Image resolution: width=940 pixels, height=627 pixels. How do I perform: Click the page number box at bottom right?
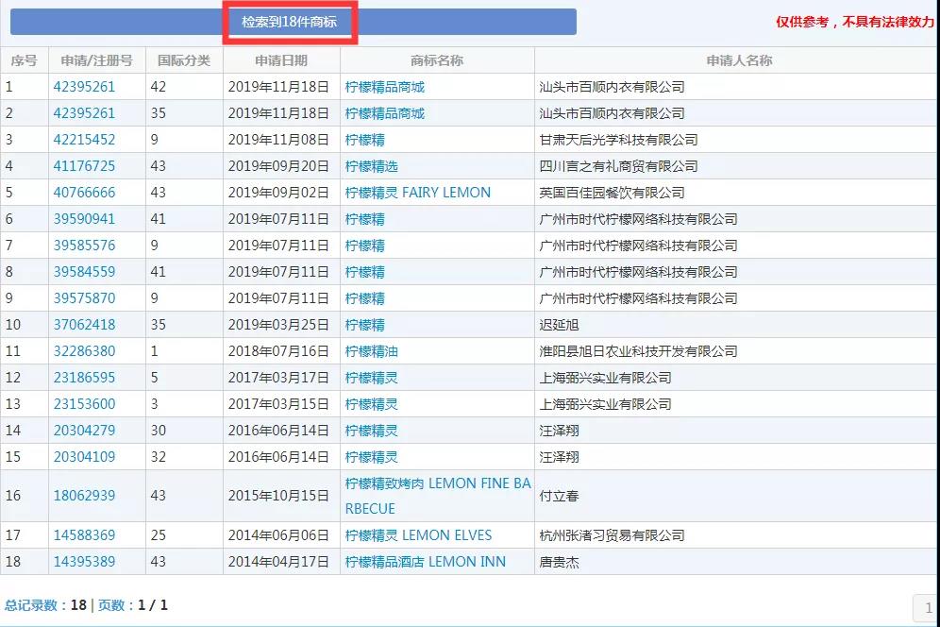tap(927, 608)
